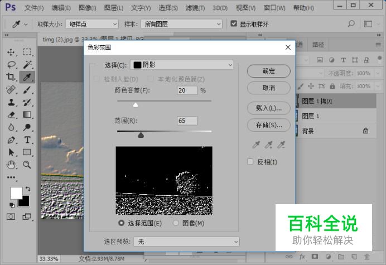The width and height of the screenshot is (386, 265).
Task: Open the Sample Size (取样大小) dropdown
Action: click(92, 24)
